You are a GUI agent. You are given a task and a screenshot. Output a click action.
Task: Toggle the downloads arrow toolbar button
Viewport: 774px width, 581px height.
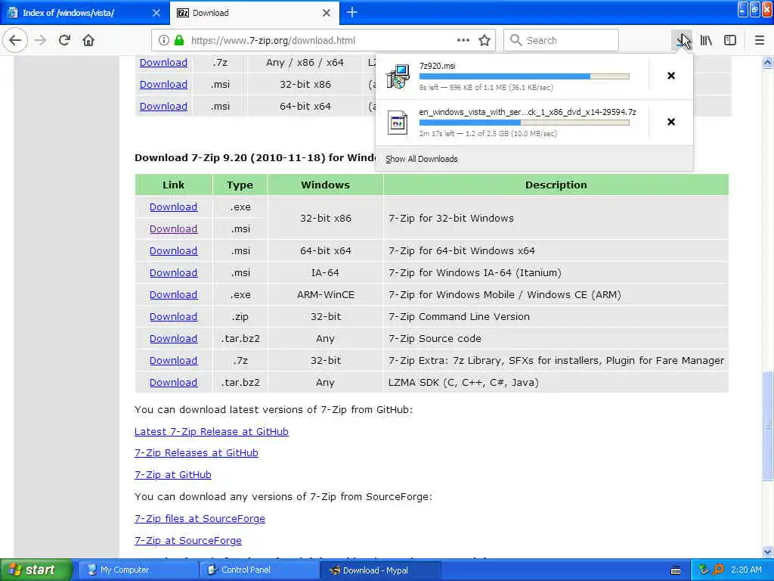pyautogui.click(x=683, y=40)
